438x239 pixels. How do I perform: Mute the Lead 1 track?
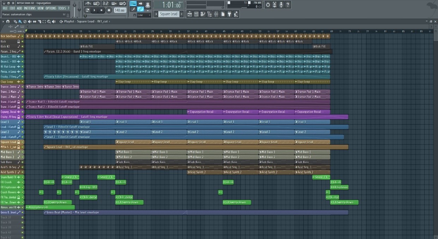pos(23,122)
